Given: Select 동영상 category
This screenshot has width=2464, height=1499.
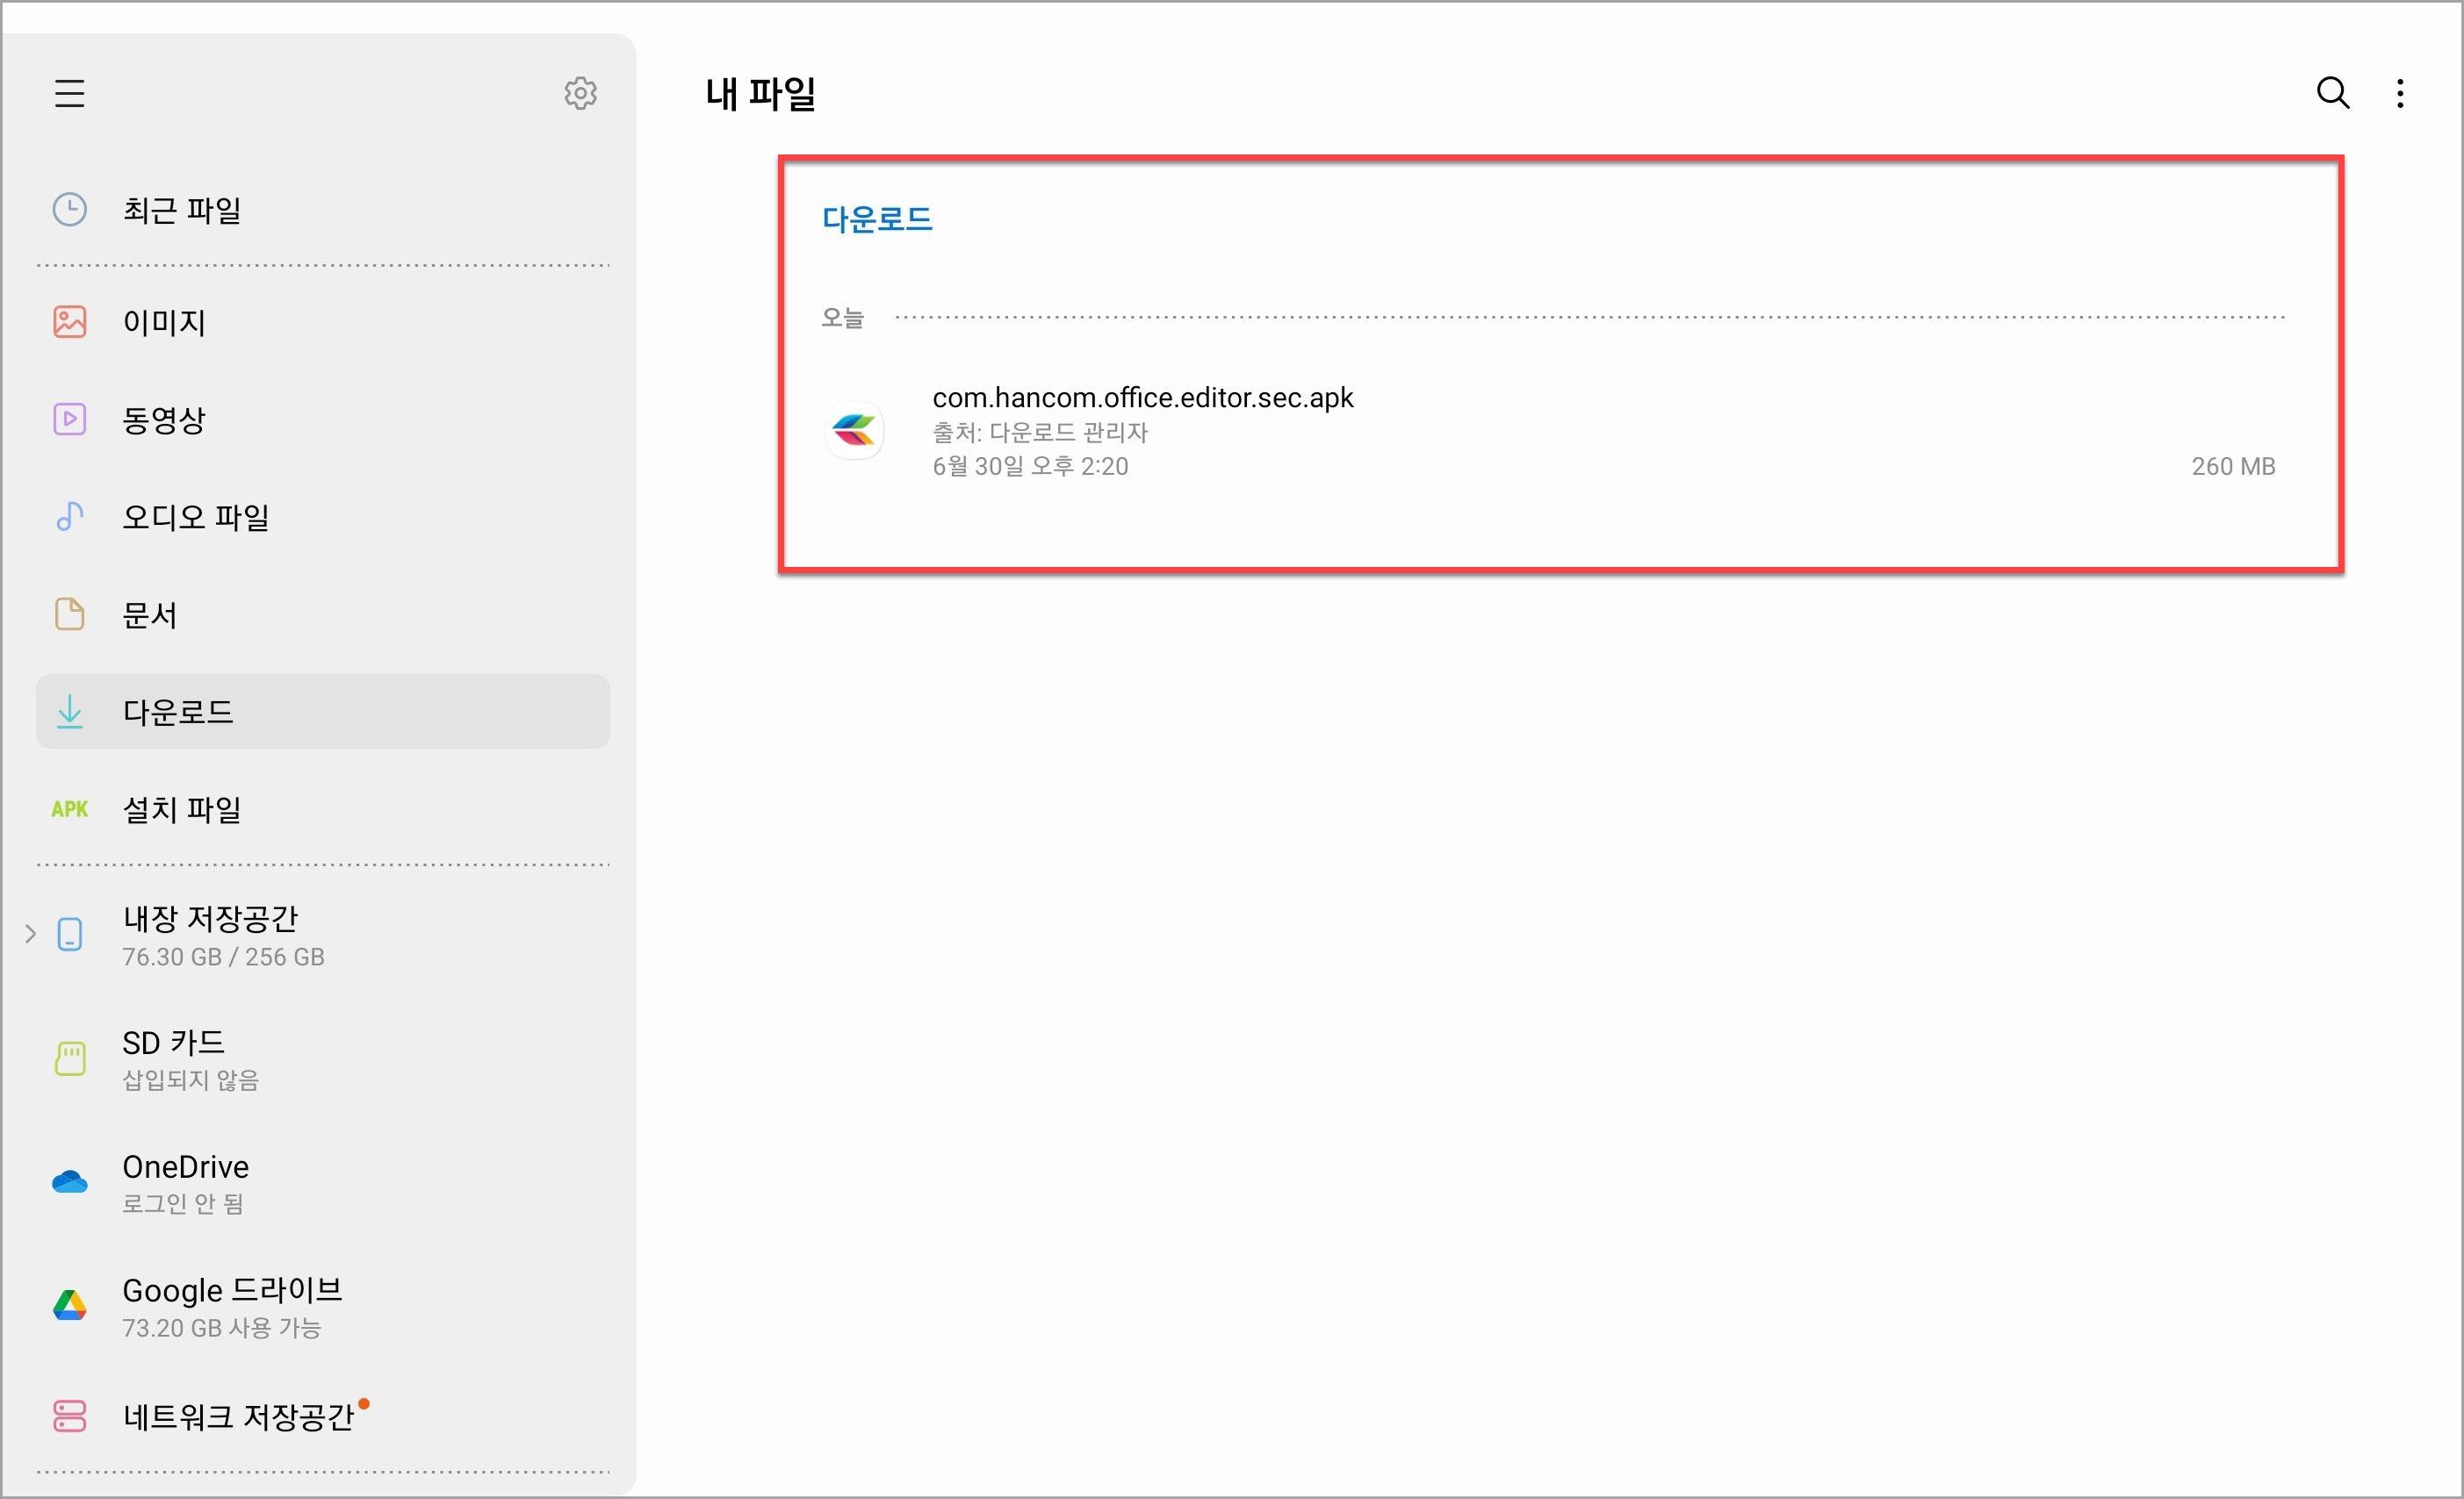Looking at the screenshot, I should coord(323,419).
